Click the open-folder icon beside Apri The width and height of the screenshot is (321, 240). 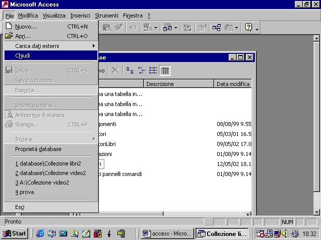9,35
